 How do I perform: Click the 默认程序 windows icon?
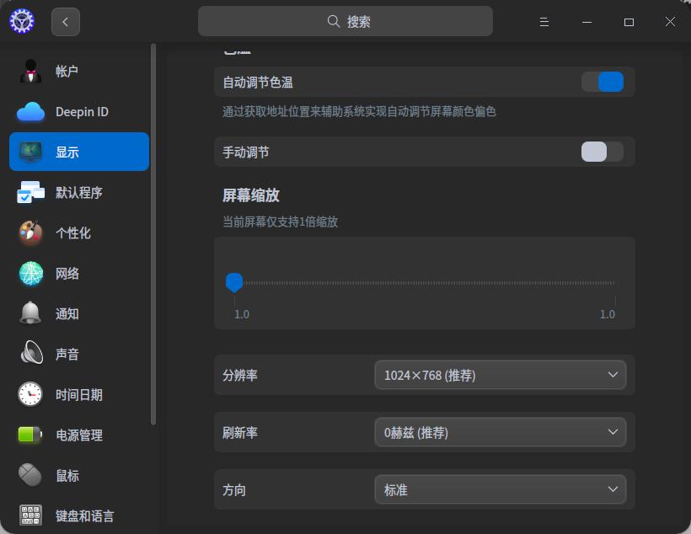[x=30, y=192]
